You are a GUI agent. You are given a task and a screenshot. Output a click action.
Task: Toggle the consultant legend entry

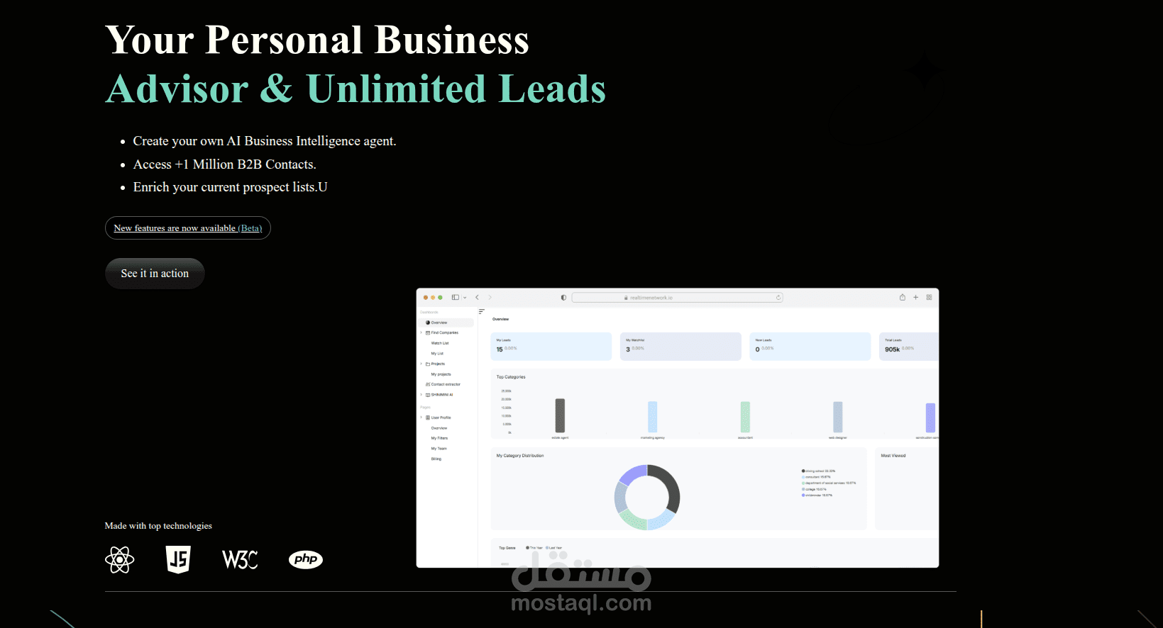click(816, 477)
